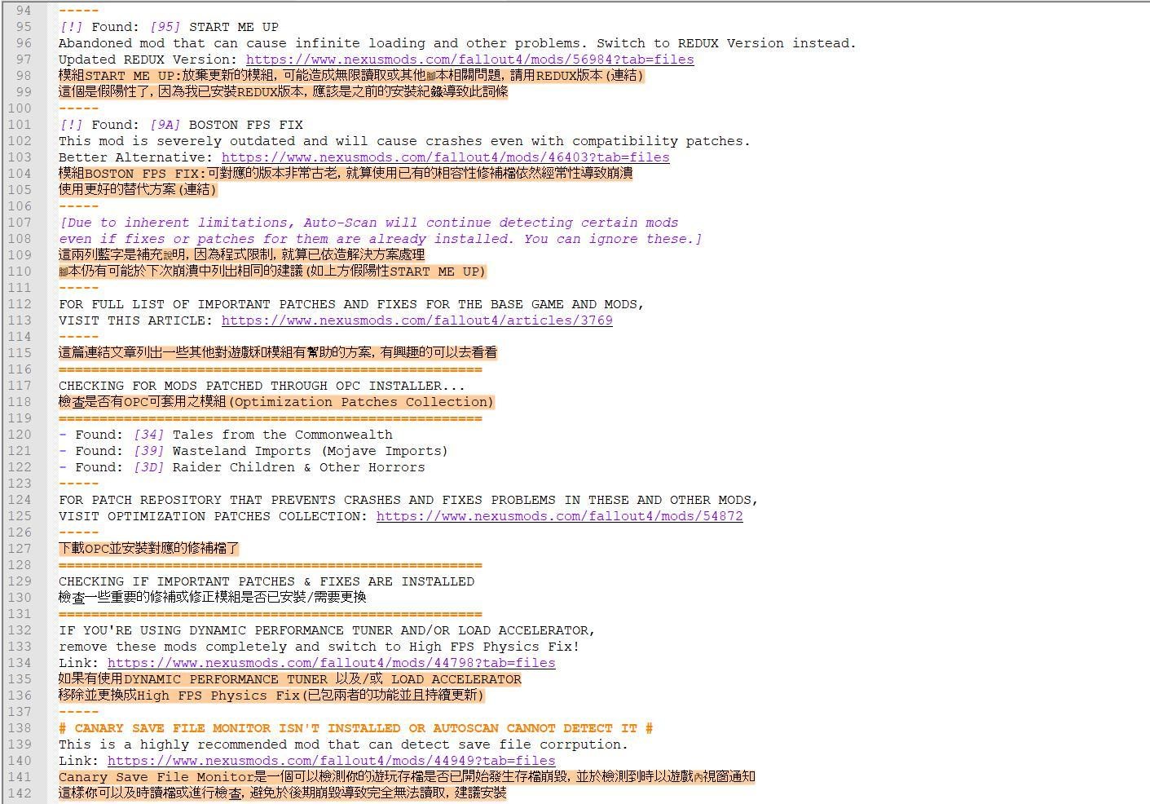
Task: Click 'FOR PATCH REPOSITORY THAT PREVENTS CRASHES' line
Action: (408, 500)
